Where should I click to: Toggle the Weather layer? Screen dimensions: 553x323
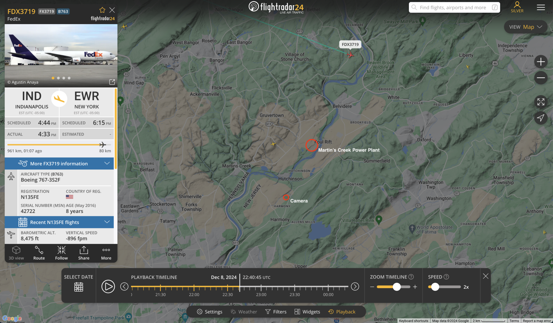coord(244,312)
